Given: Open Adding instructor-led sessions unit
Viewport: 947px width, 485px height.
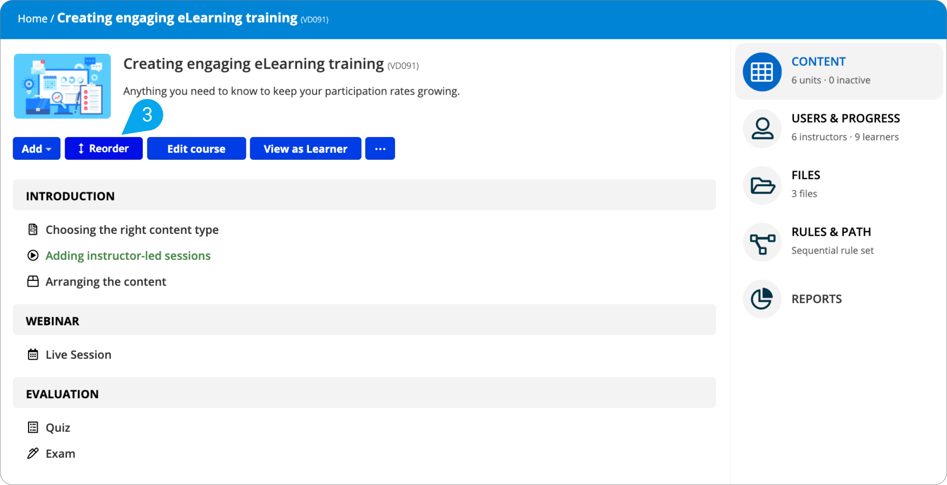Looking at the screenshot, I should click(x=128, y=256).
